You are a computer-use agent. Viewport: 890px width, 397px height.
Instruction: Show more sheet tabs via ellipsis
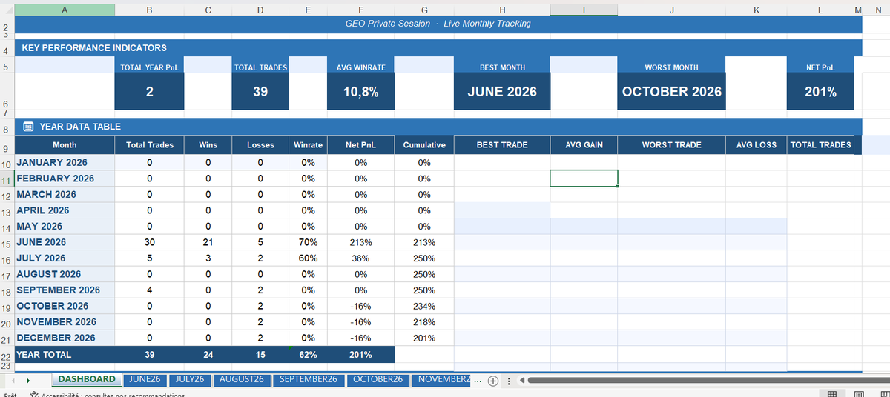[478, 381]
